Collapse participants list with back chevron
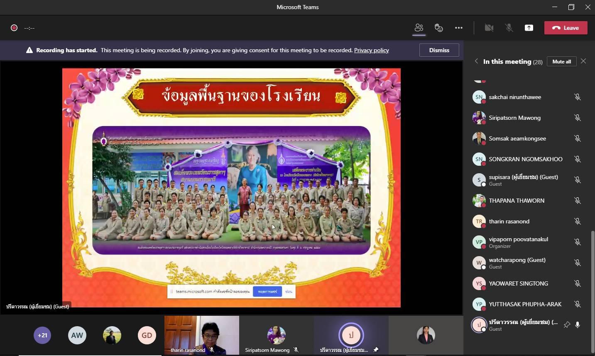The height and width of the screenshot is (356, 595). (476, 61)
